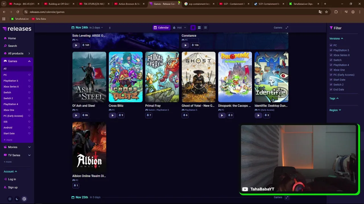Play trailer for Cross Blitz
Screen dimensions: 364x204
pyautogui.click(x=112, y=115)
